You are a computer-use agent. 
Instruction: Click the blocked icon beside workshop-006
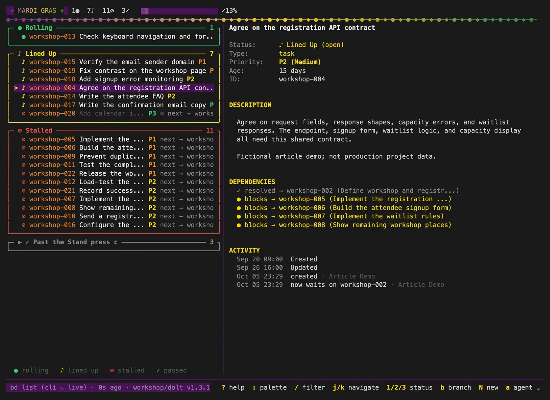pyautogui.click(x=24, y=148)
